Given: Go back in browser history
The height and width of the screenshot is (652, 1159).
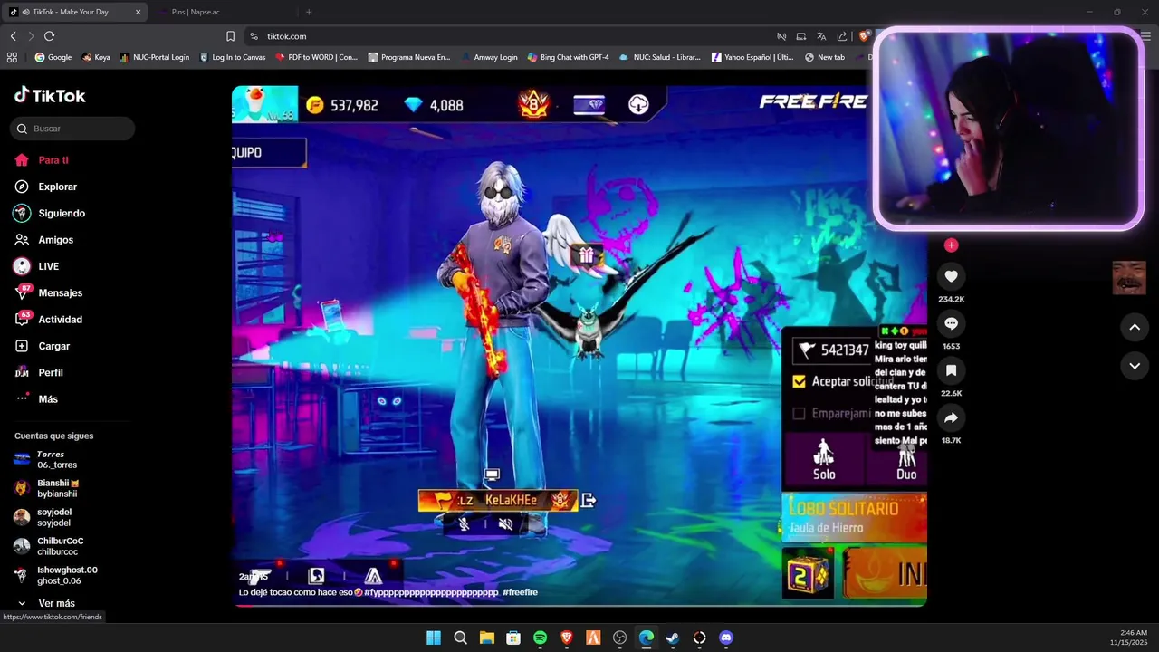Looking at the screenshot, I should (x=13, y=36).
